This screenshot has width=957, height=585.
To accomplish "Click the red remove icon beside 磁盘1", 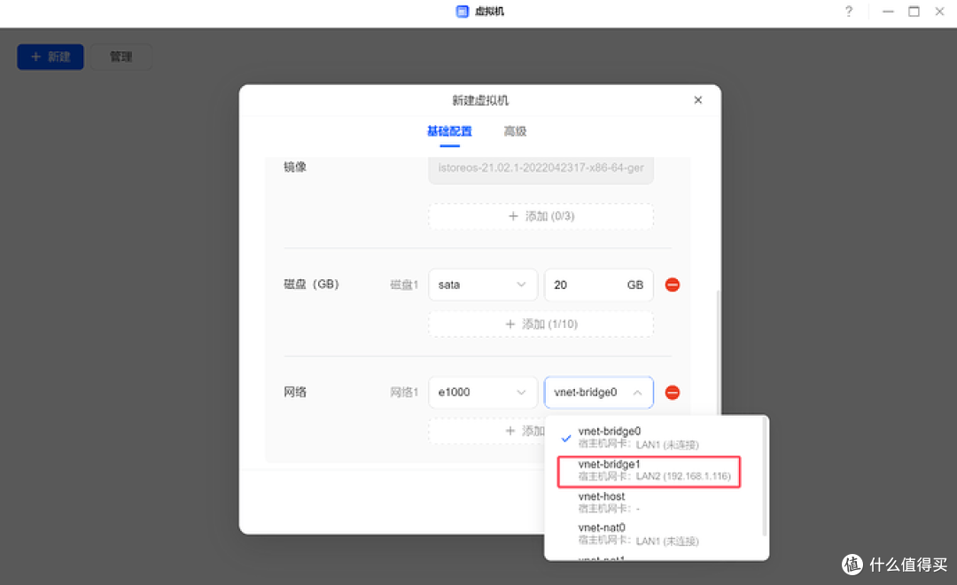I will (x=672, y=285).
